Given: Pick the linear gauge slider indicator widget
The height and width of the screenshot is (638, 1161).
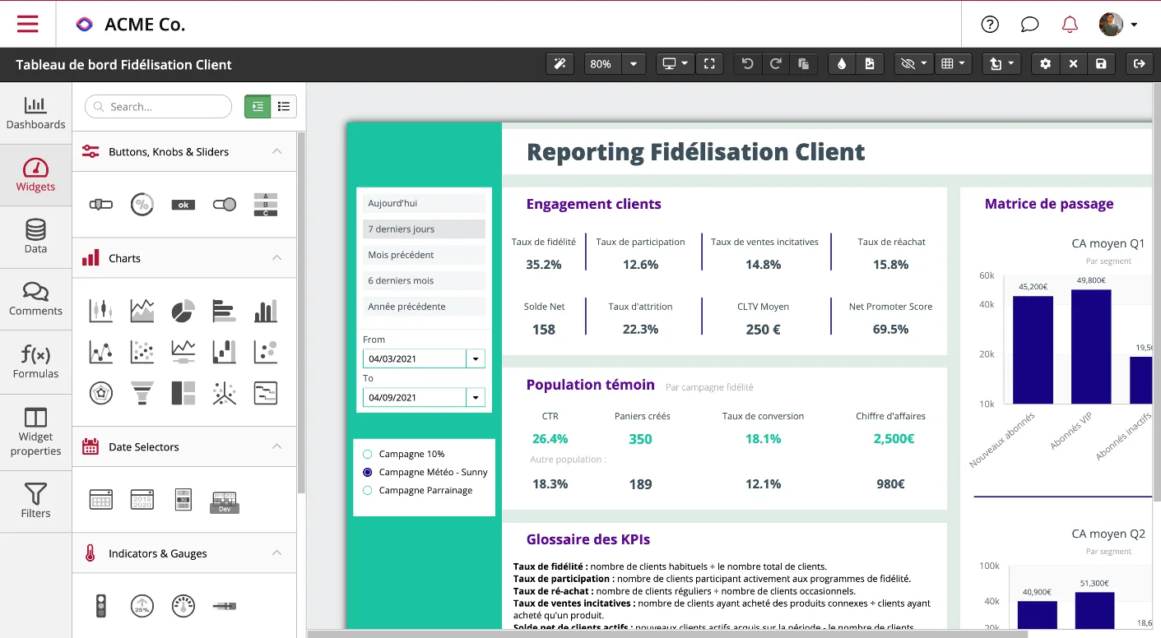Looking at the screenshot, I should click(225, 606).
